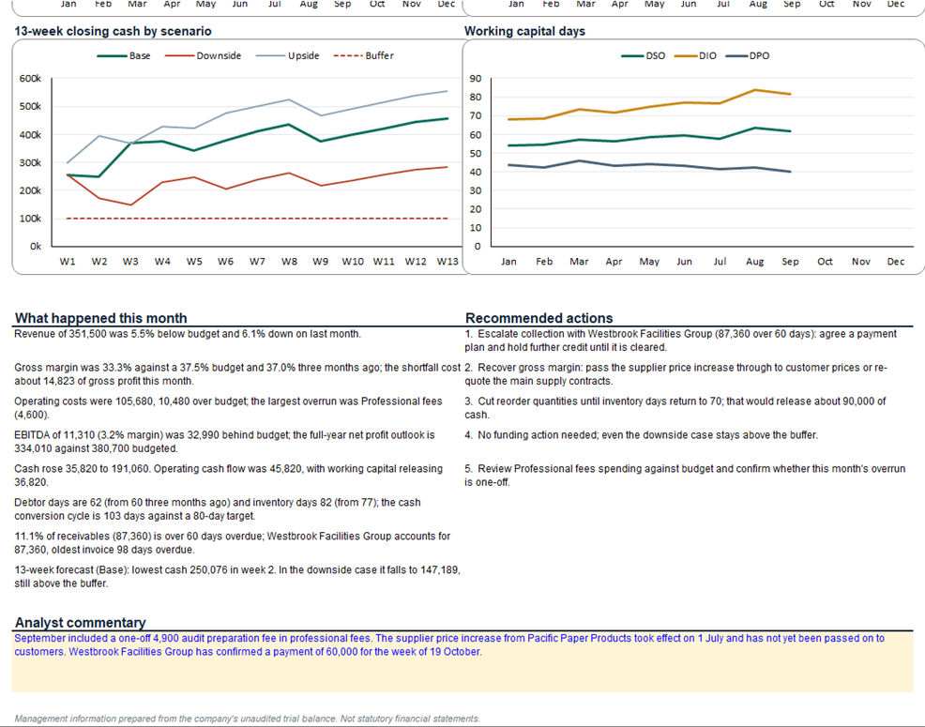This screenshot has height=727, width=925.
Task: Click the Sep label under Working capital days
Action: (x=790, y=262)
